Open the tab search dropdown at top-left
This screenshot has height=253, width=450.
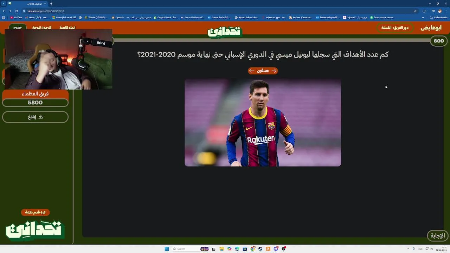[4, 4]
